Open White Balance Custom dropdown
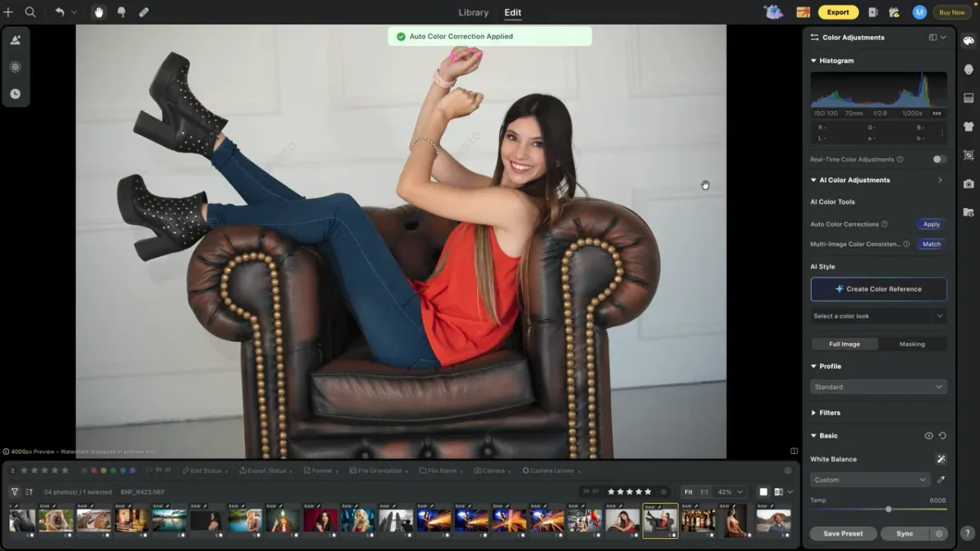 (871, 480)
